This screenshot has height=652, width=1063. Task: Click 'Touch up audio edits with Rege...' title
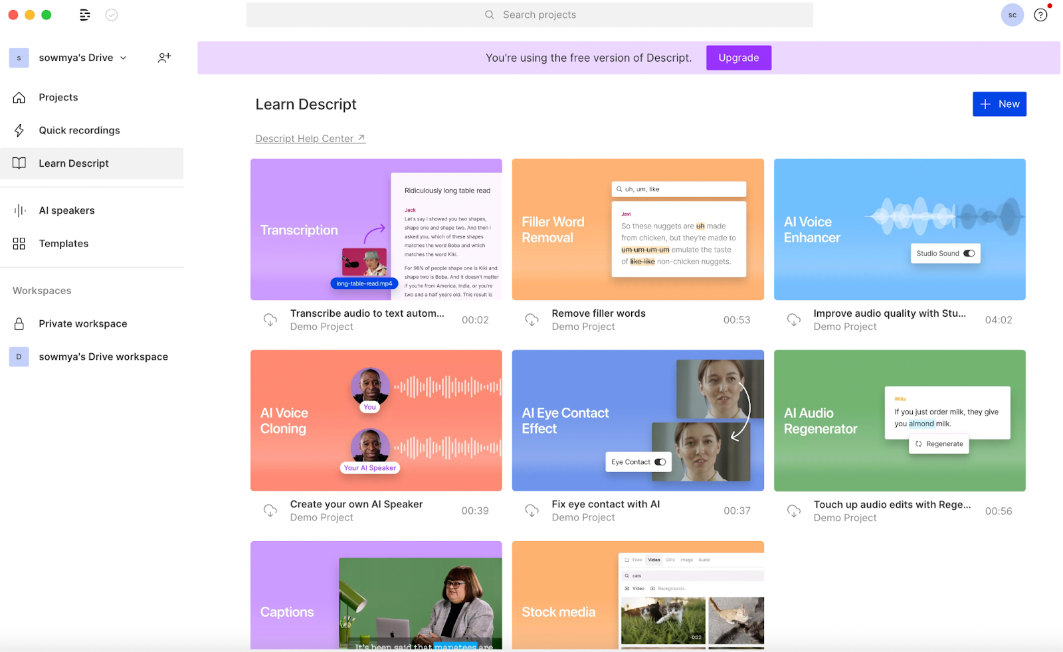point(892,505)
